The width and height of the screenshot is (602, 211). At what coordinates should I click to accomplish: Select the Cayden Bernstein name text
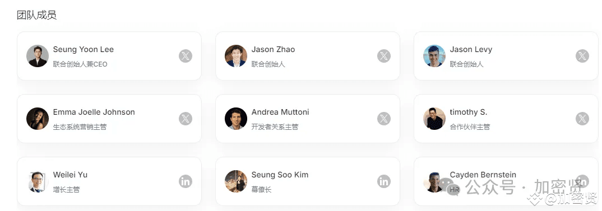point(483,175)
